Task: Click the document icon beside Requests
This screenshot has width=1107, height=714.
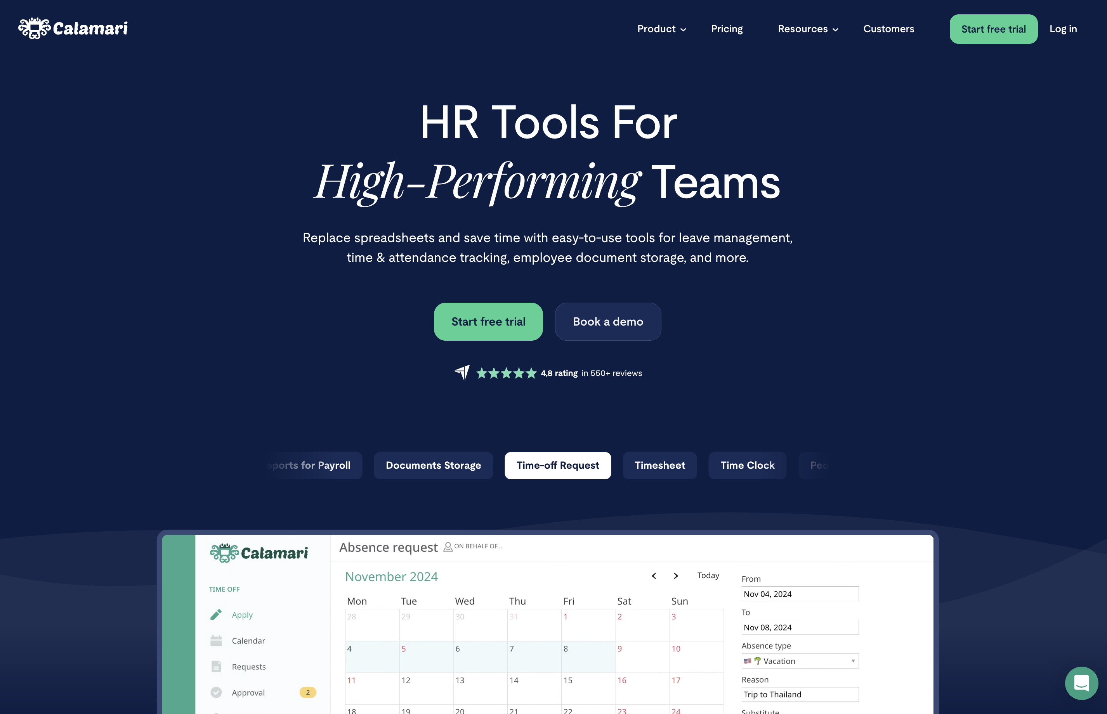Action: tap(216, 666)
